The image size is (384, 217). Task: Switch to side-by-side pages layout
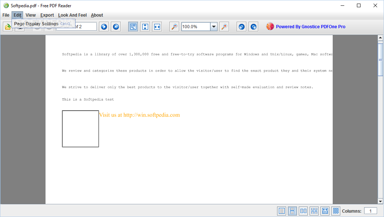pyautogui.click(x=303, y=211)
